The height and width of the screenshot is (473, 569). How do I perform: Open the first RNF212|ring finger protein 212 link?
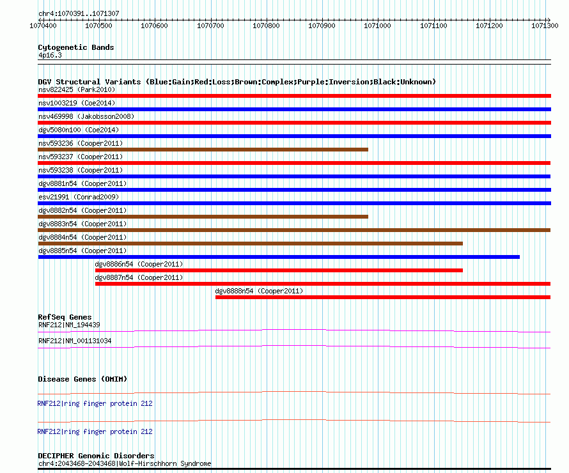click(95, 403)
